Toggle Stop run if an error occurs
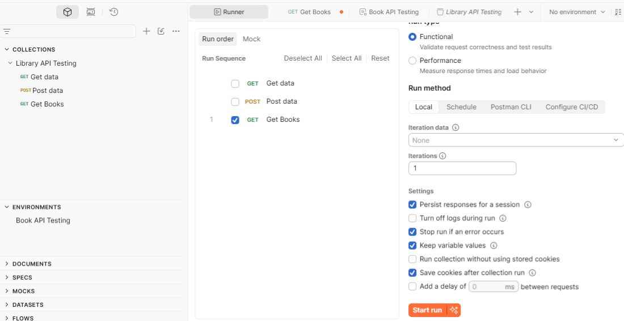Viewport: 624px width, 321px height. click(412, 232)
